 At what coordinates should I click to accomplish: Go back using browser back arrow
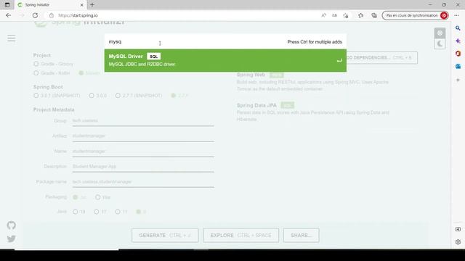(x=8, y=15)
